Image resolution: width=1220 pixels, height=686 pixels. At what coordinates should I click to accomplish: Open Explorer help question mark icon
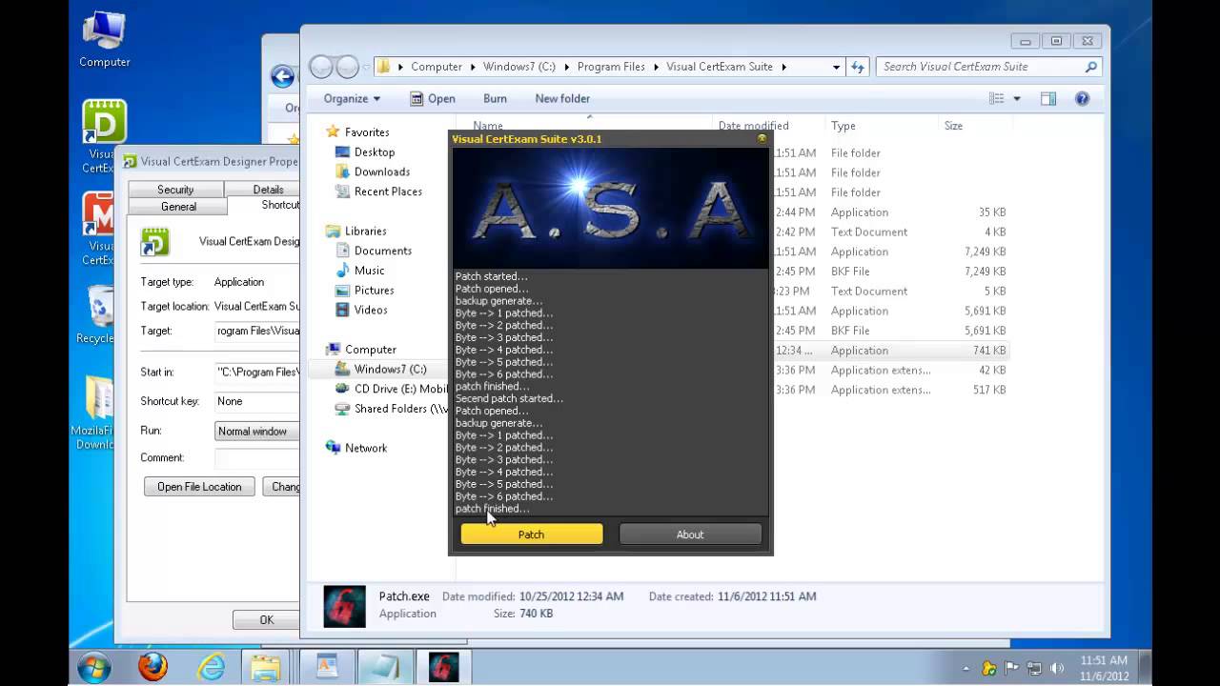tap(1082, 98)
